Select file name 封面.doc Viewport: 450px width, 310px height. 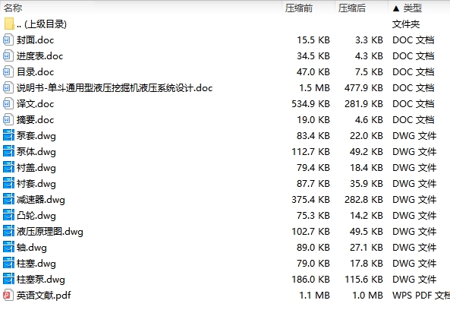click(x=36, y=40)
